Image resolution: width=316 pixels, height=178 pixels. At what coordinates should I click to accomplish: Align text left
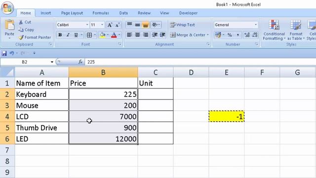click(129, 35)
